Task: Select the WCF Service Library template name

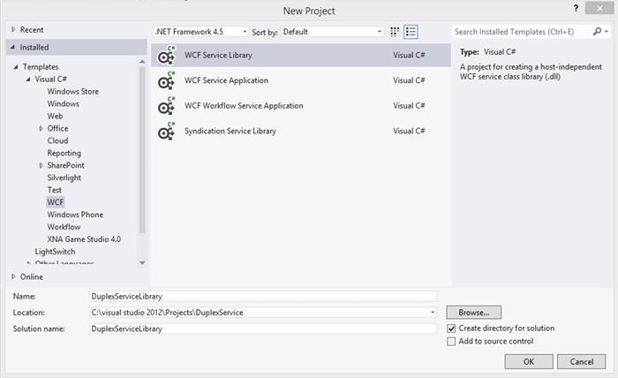Action: pos(218,55)
